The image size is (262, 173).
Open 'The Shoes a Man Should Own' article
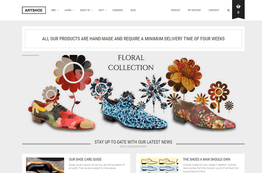207,159
